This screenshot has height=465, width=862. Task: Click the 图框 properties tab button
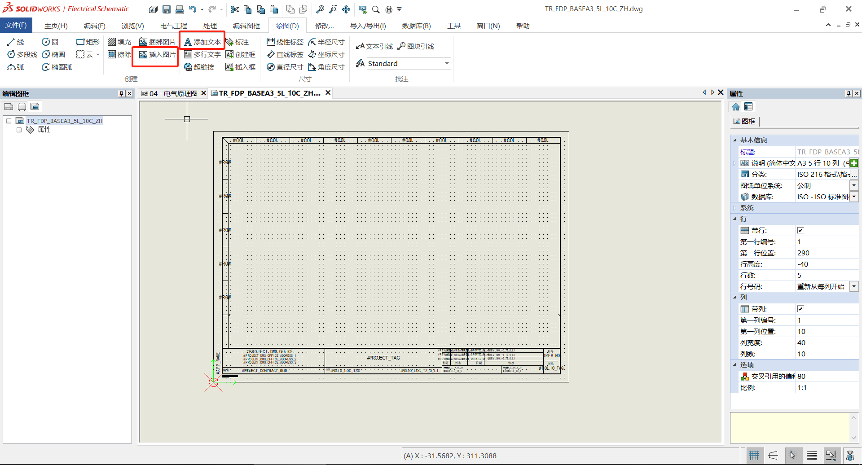pos(745,121)
